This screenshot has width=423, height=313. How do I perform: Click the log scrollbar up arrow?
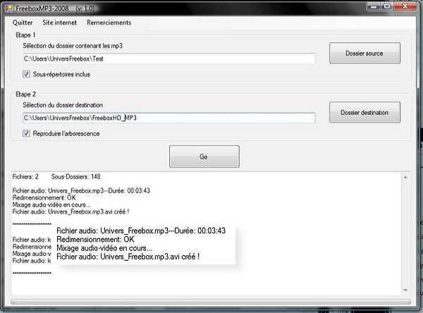click(x=405, y=177)
